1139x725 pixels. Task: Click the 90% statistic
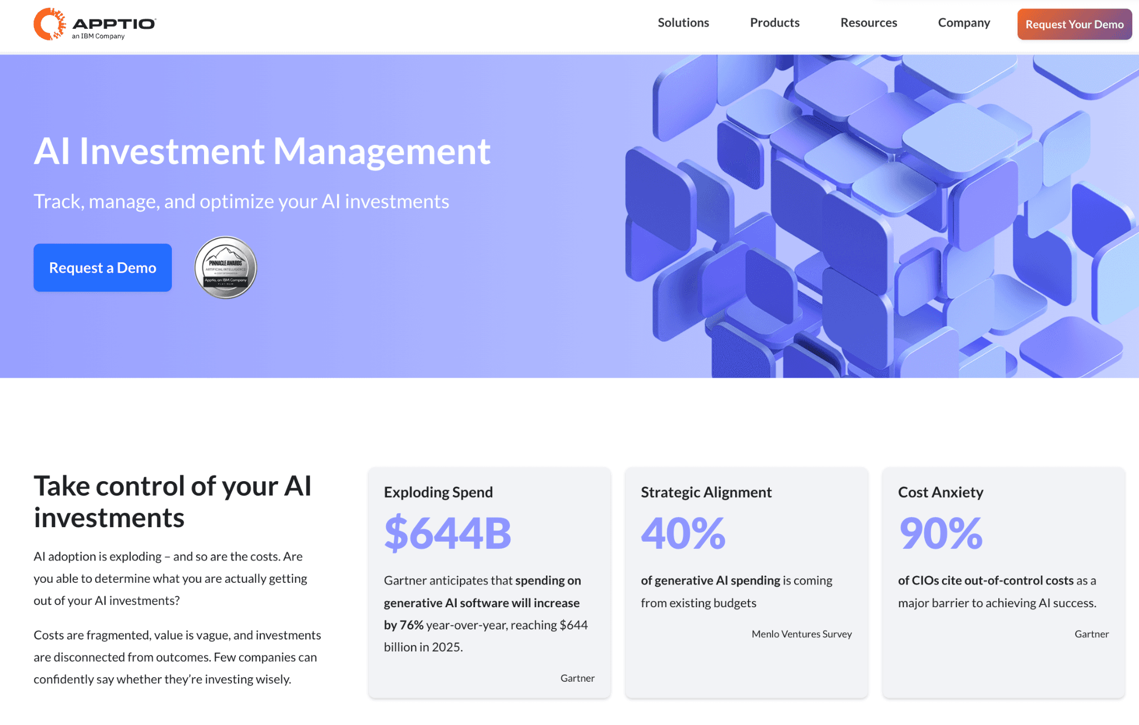tap(940, 533)
